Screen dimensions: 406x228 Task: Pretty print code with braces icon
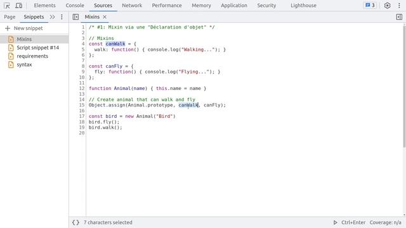pyautogui.click(x=75, y=222)
